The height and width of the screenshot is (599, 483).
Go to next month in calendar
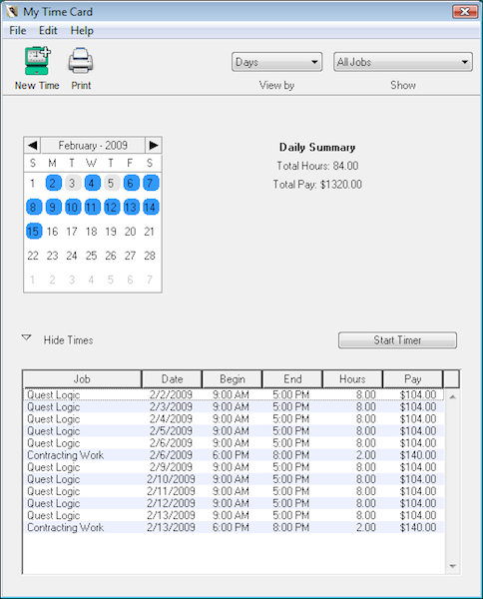(154, 145)
